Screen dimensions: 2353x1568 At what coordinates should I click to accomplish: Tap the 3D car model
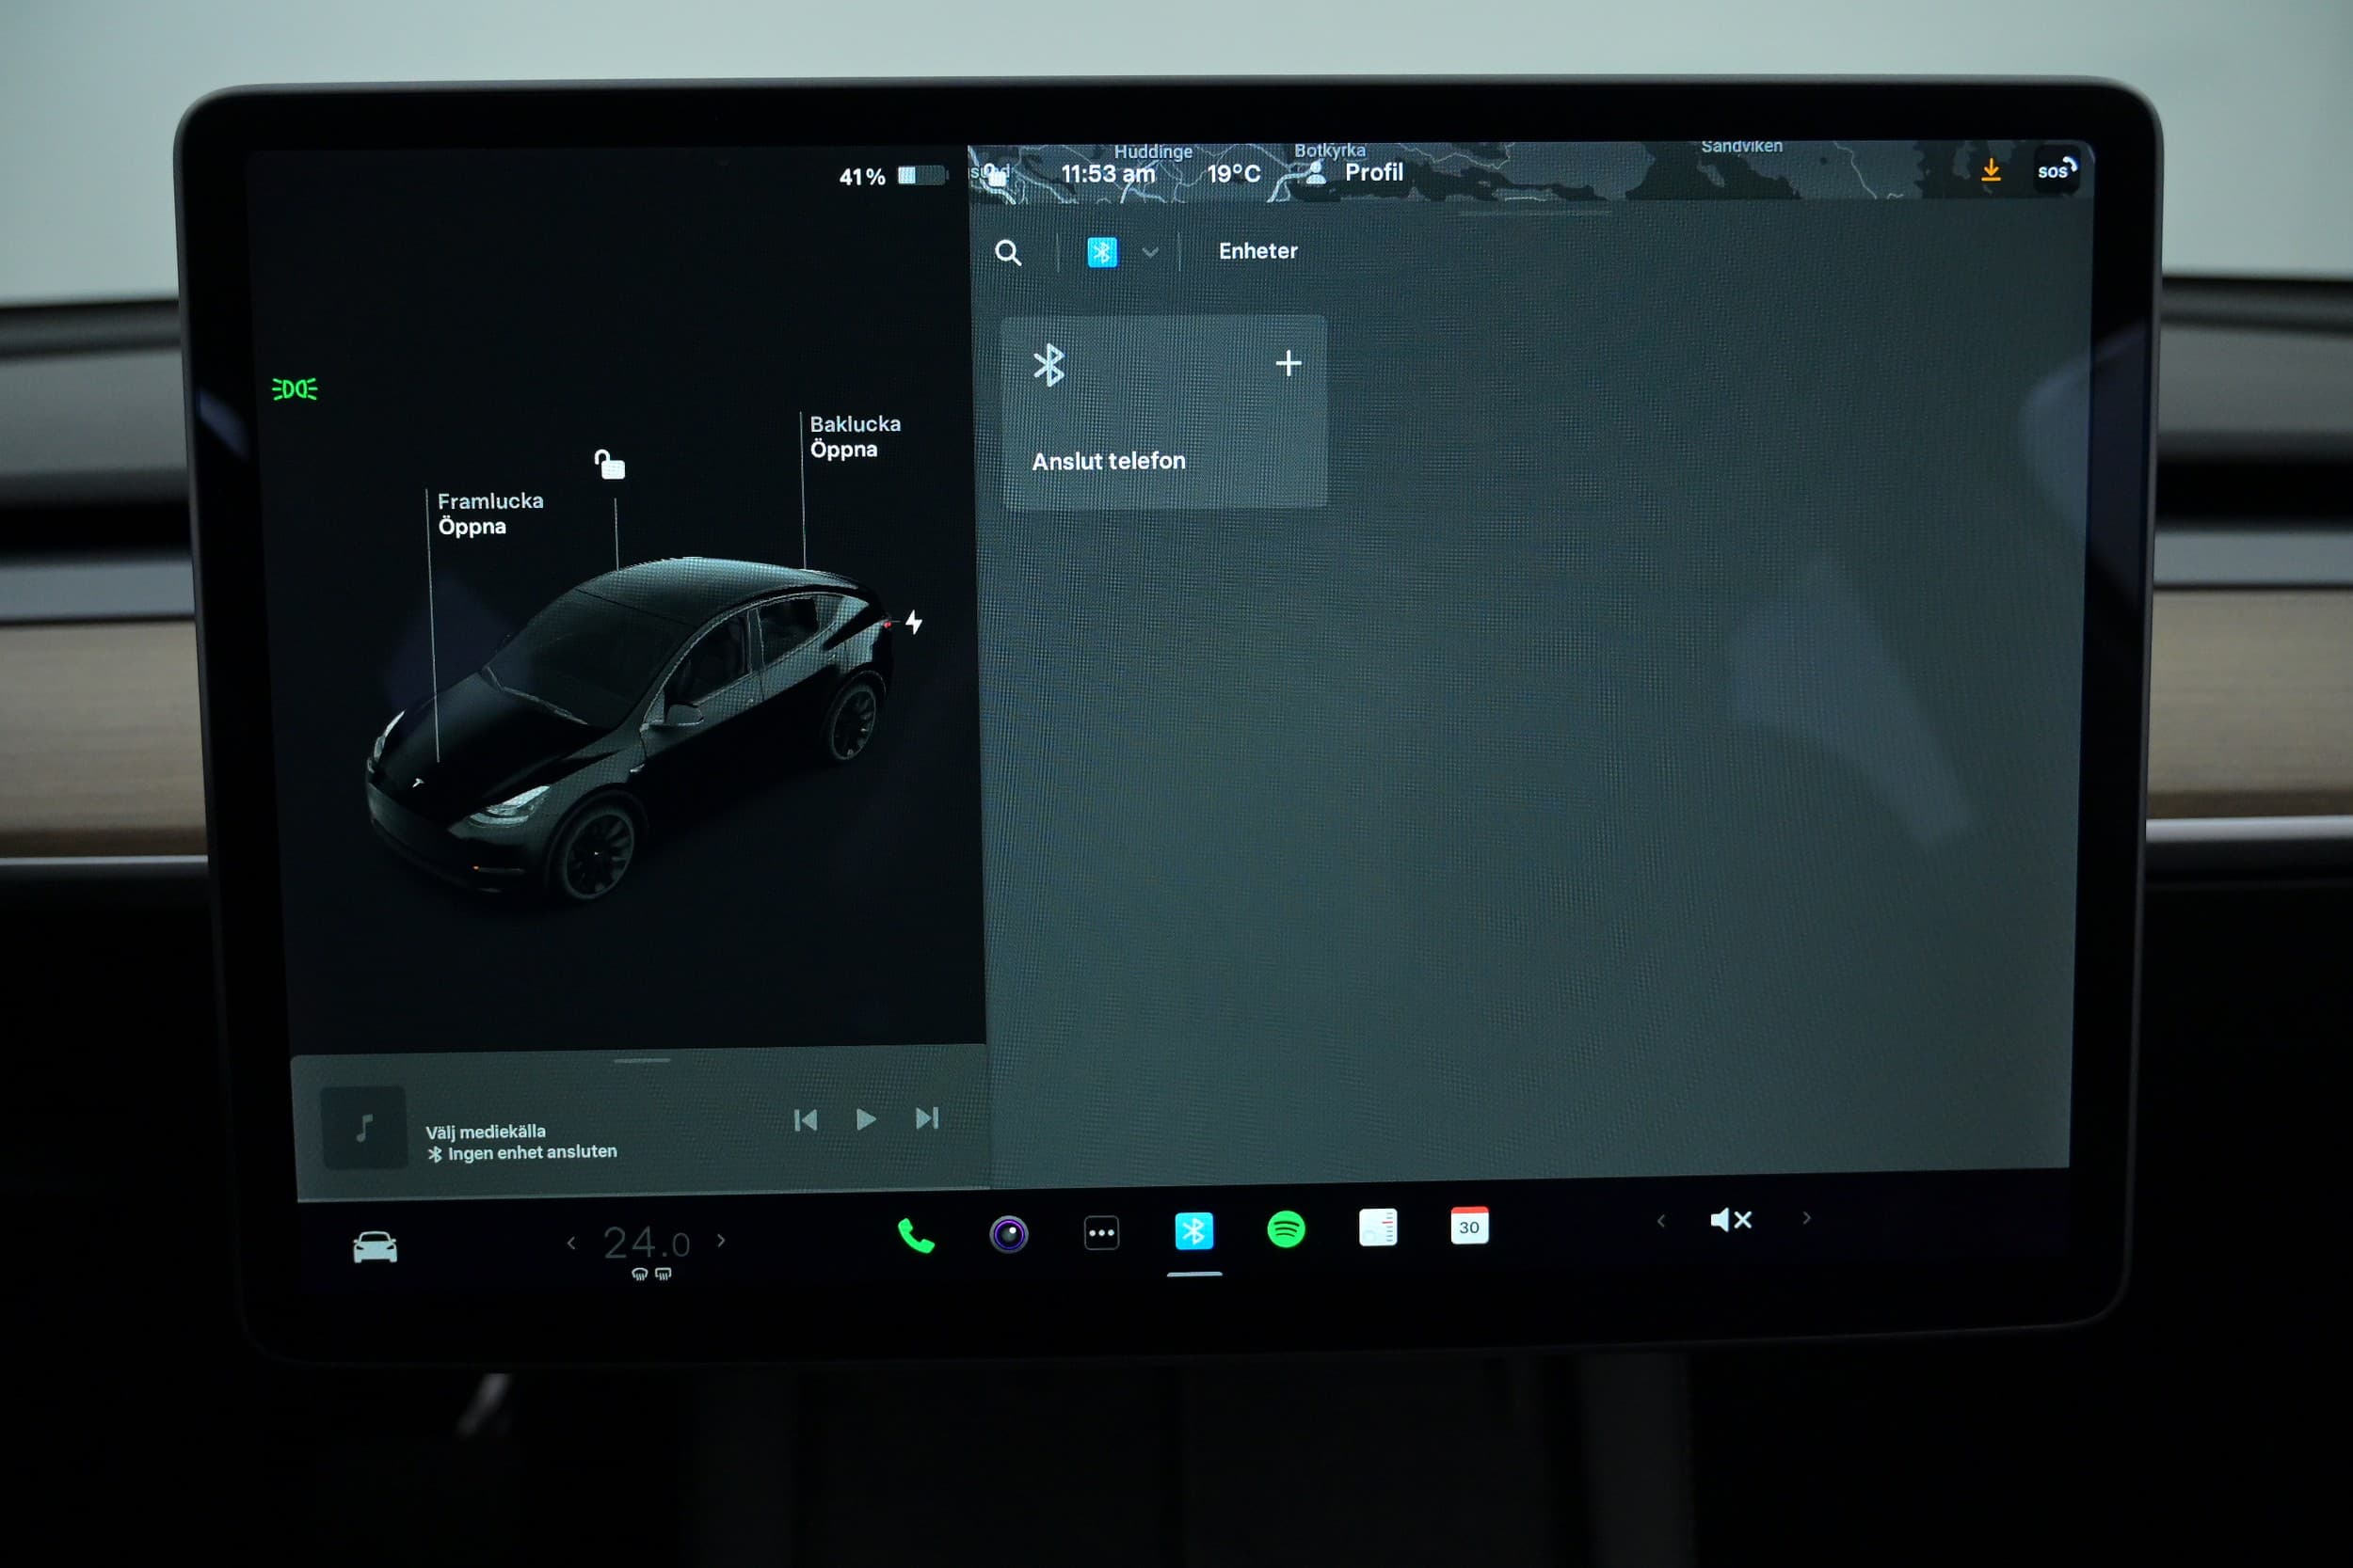pos(631,729)
